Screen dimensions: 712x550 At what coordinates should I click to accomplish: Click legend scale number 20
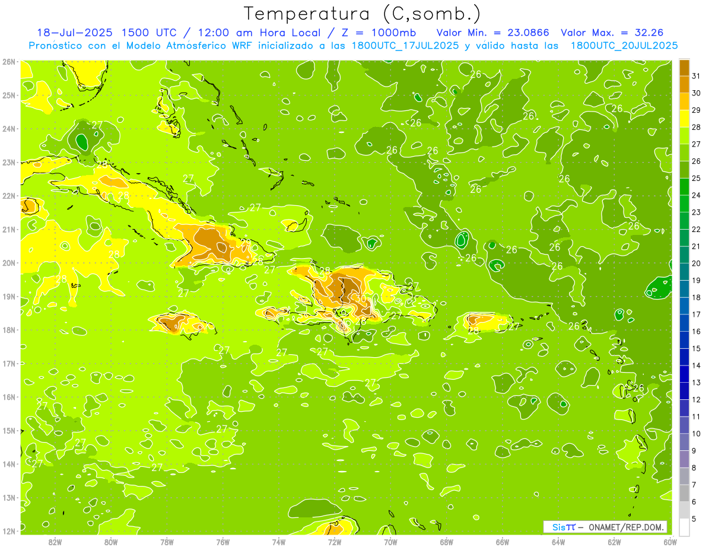[x=697, y=263]
